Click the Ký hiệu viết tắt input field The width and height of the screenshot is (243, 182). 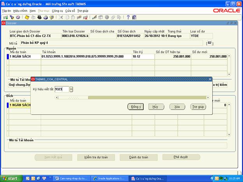point(62,89)
